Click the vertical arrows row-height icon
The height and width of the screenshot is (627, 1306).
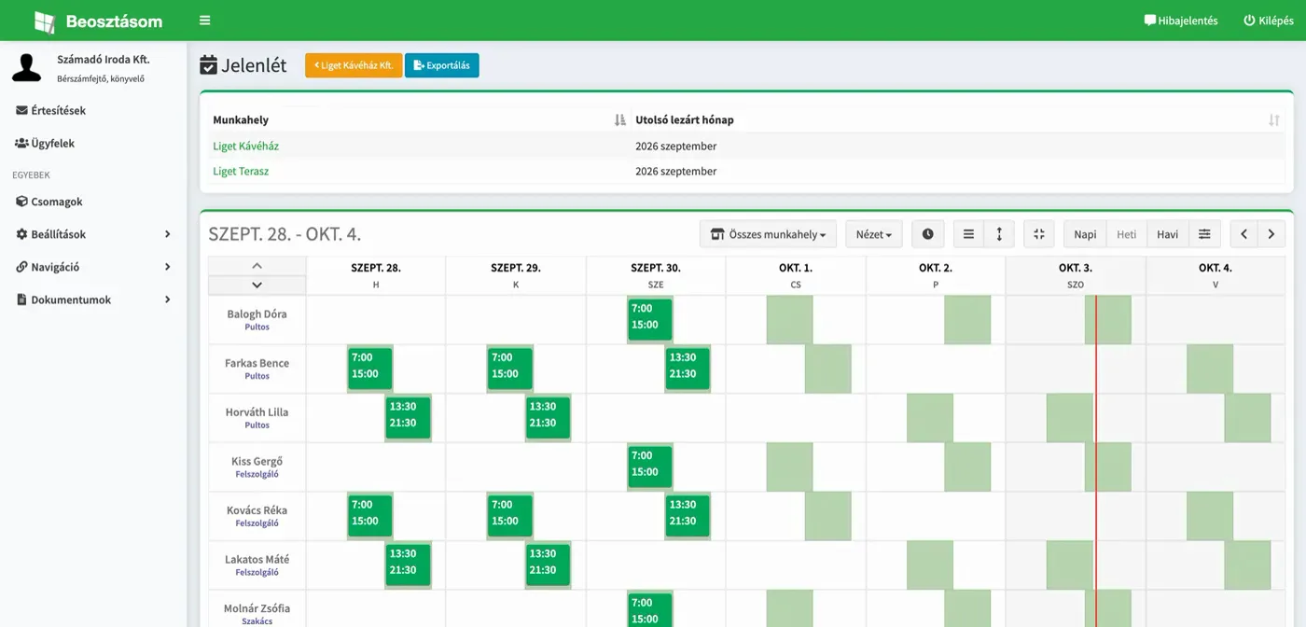click(999, 234)
